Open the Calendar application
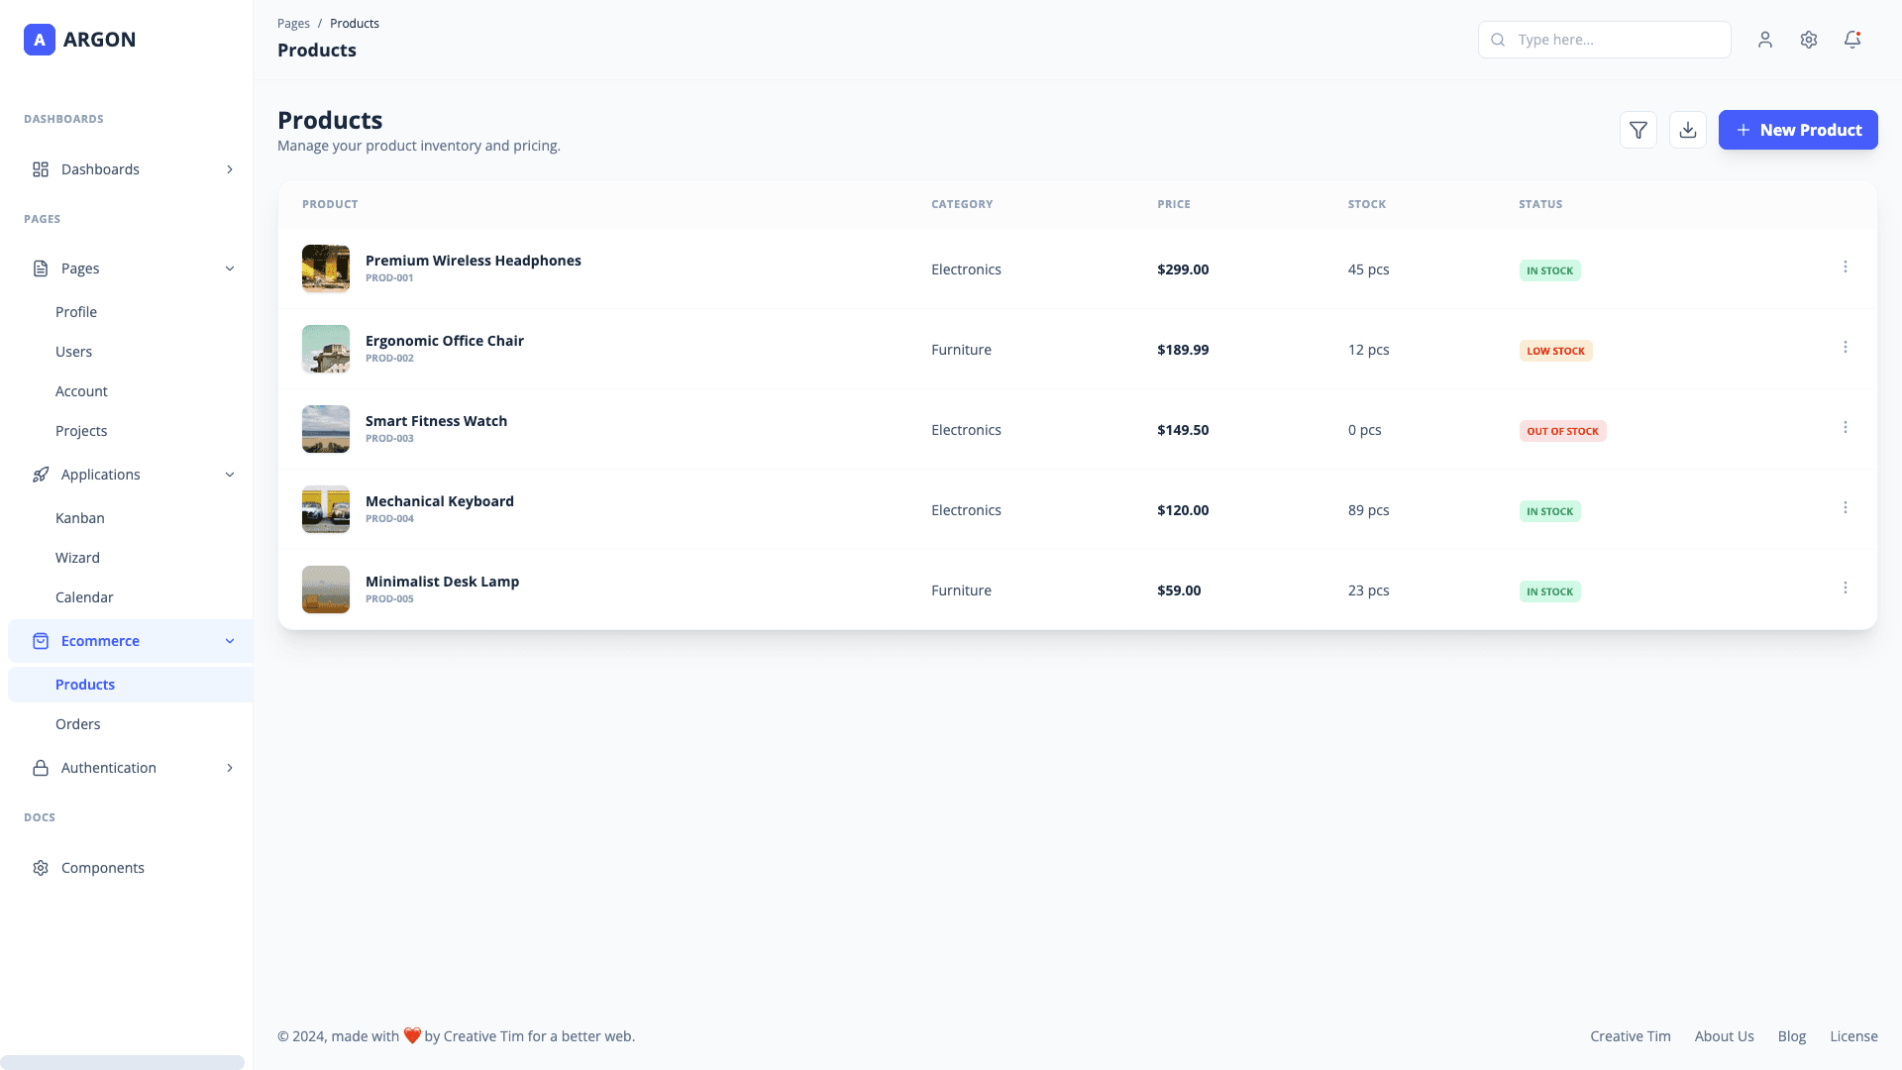 pyautogui.click(x=84, y=596)
